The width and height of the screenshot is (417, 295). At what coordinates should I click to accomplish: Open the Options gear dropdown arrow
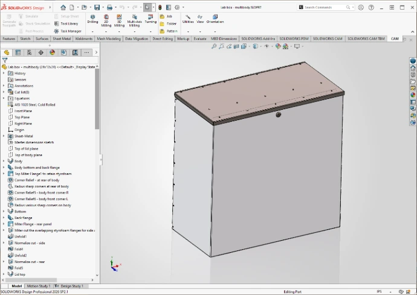[183, 7]
